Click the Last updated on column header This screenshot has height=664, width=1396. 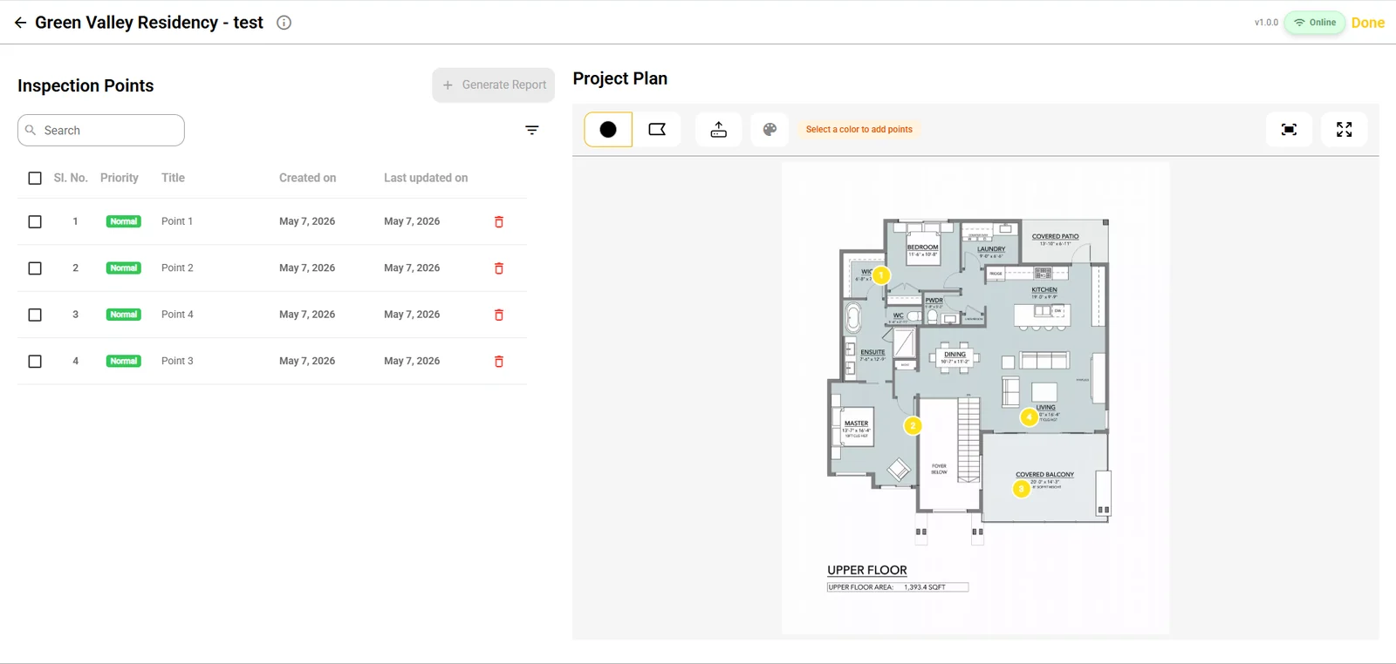426,178
